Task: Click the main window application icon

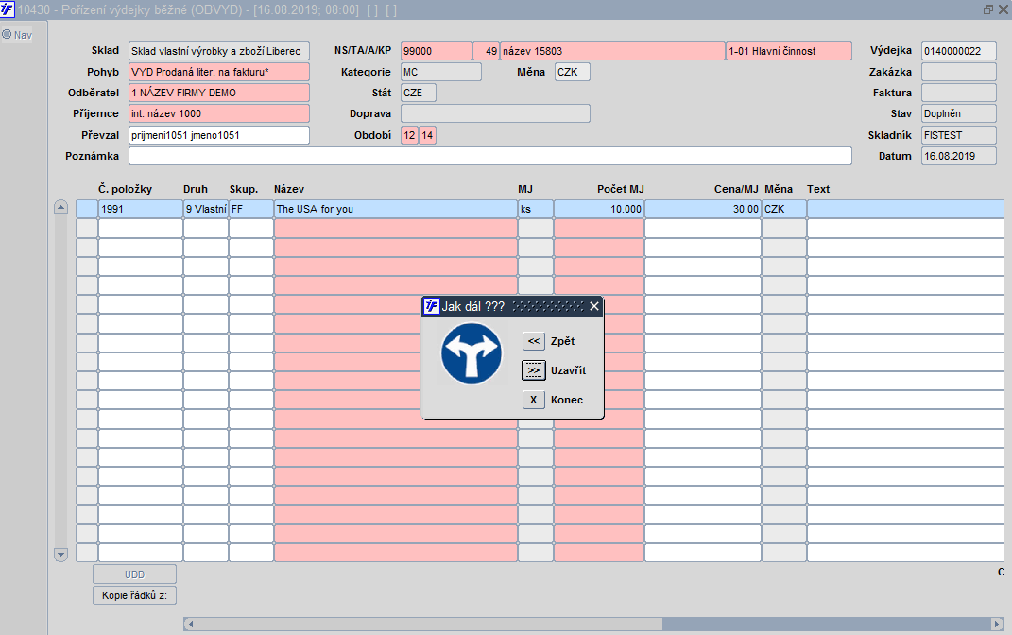Action: [8, 9]
